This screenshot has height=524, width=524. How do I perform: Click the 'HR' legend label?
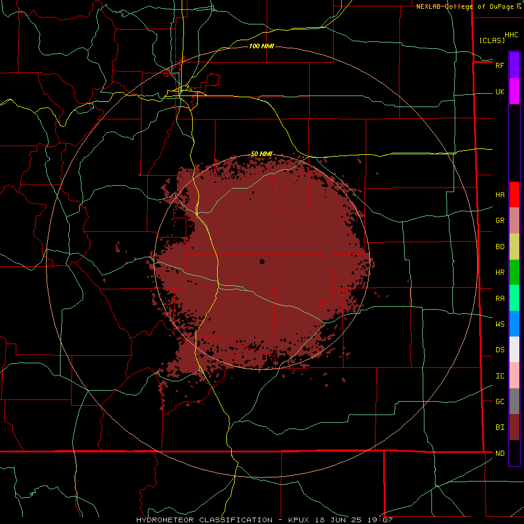tap(500, 272)
